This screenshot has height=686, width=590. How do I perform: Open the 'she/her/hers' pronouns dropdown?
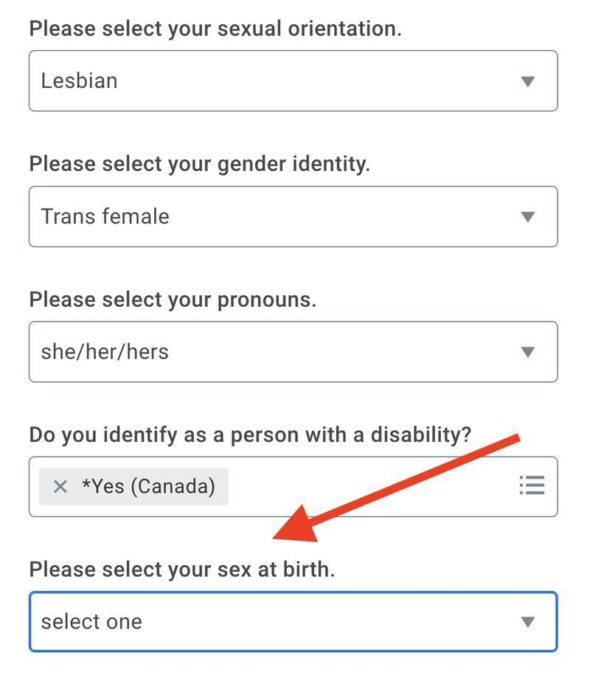point(293,352)
